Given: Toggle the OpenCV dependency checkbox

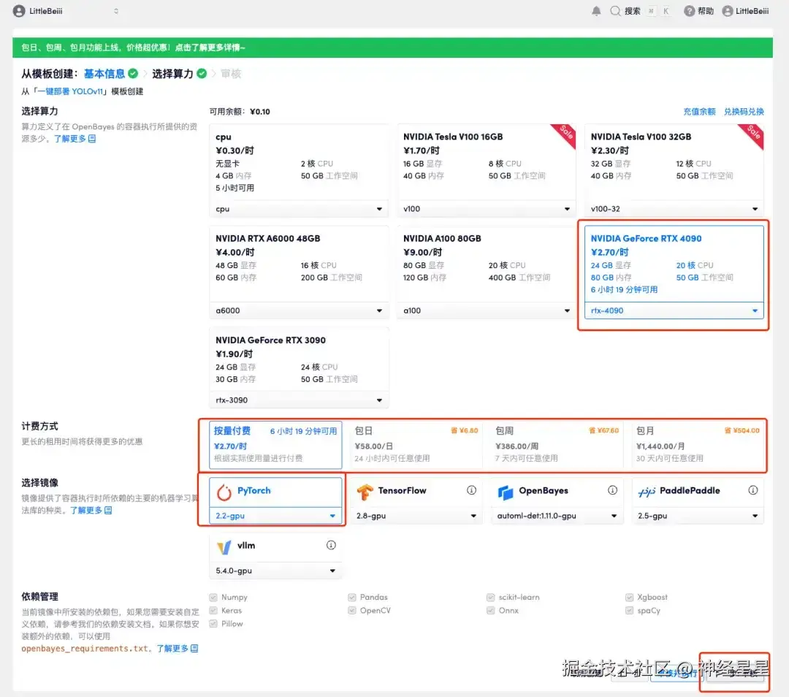Looking at the screenshot, I should (351, 611).
